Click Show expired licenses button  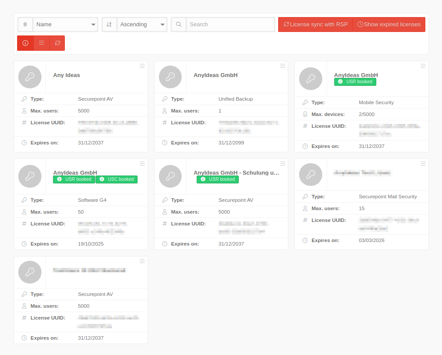point(389,25)
